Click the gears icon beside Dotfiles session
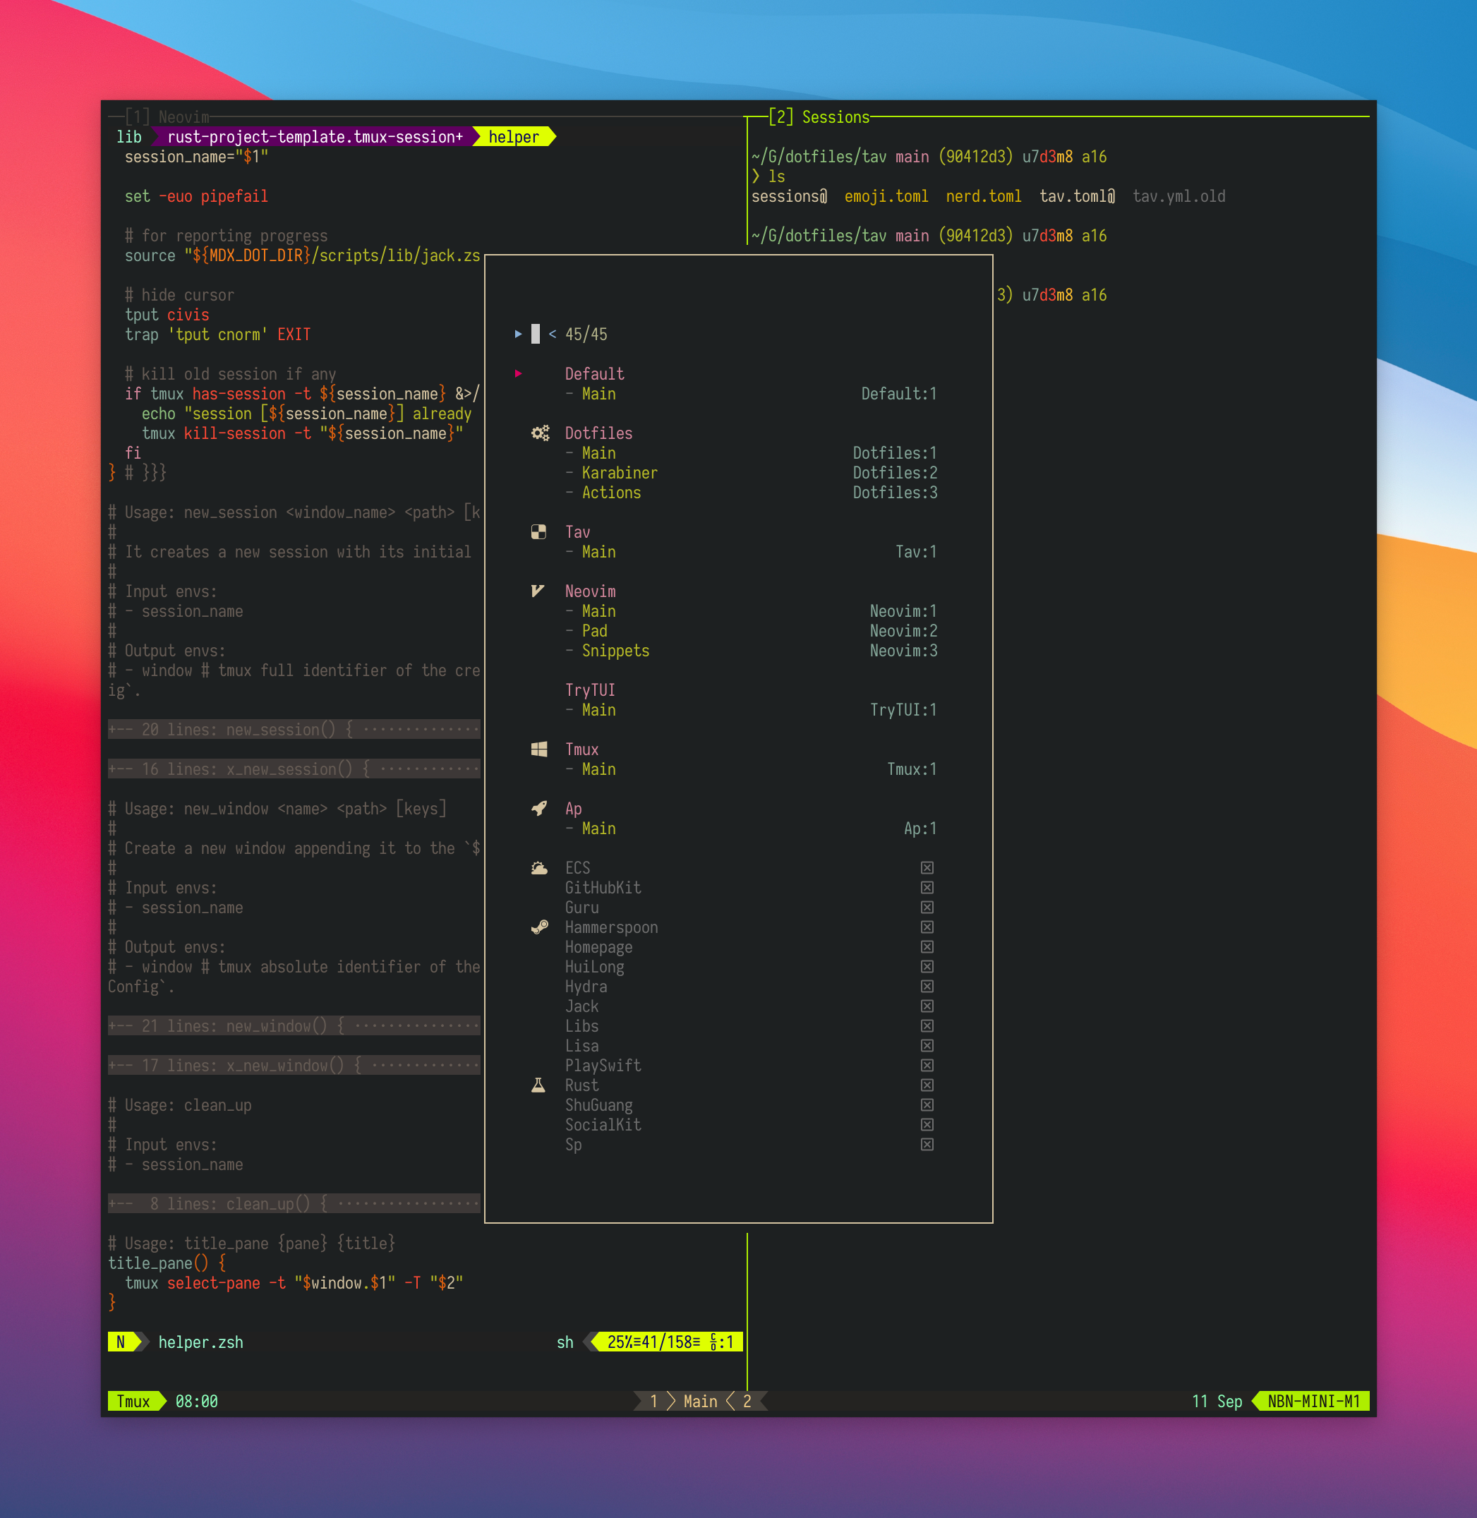The width and height of the screenshot is (1477, 1518). [x=540, y=433]
